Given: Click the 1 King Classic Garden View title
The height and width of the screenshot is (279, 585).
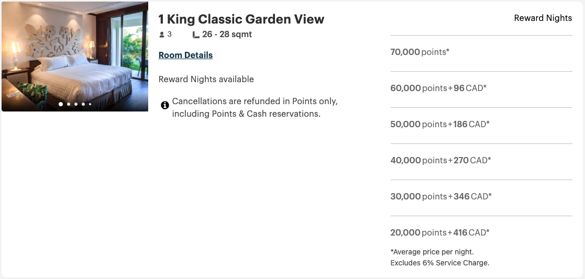Looking at the screenshot, I should (x=241, y=19).
